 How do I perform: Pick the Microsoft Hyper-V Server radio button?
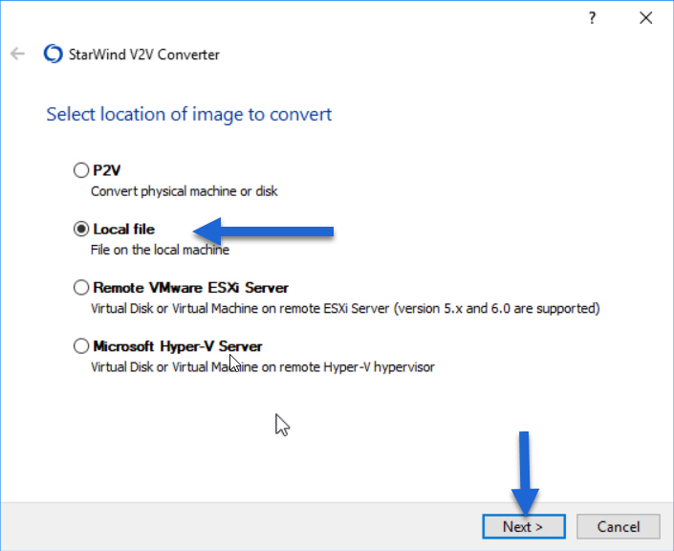pos(81,346)
